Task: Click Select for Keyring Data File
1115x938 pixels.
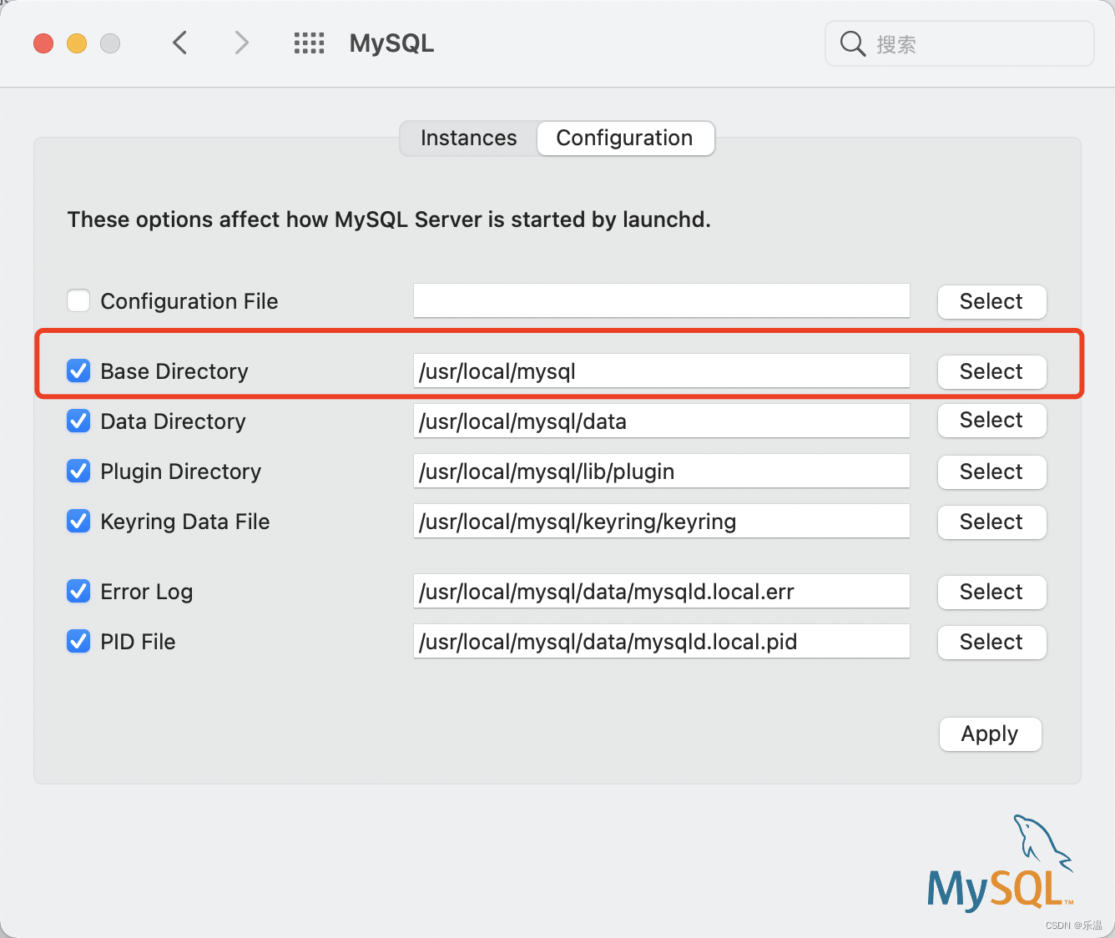Action: pos(991,522)
